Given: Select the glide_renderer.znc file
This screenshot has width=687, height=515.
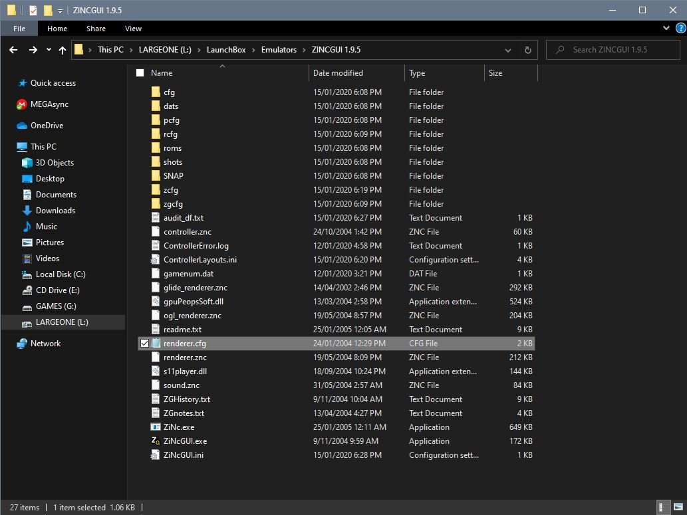Looking at the screenshot, I should tap(336, 288).
